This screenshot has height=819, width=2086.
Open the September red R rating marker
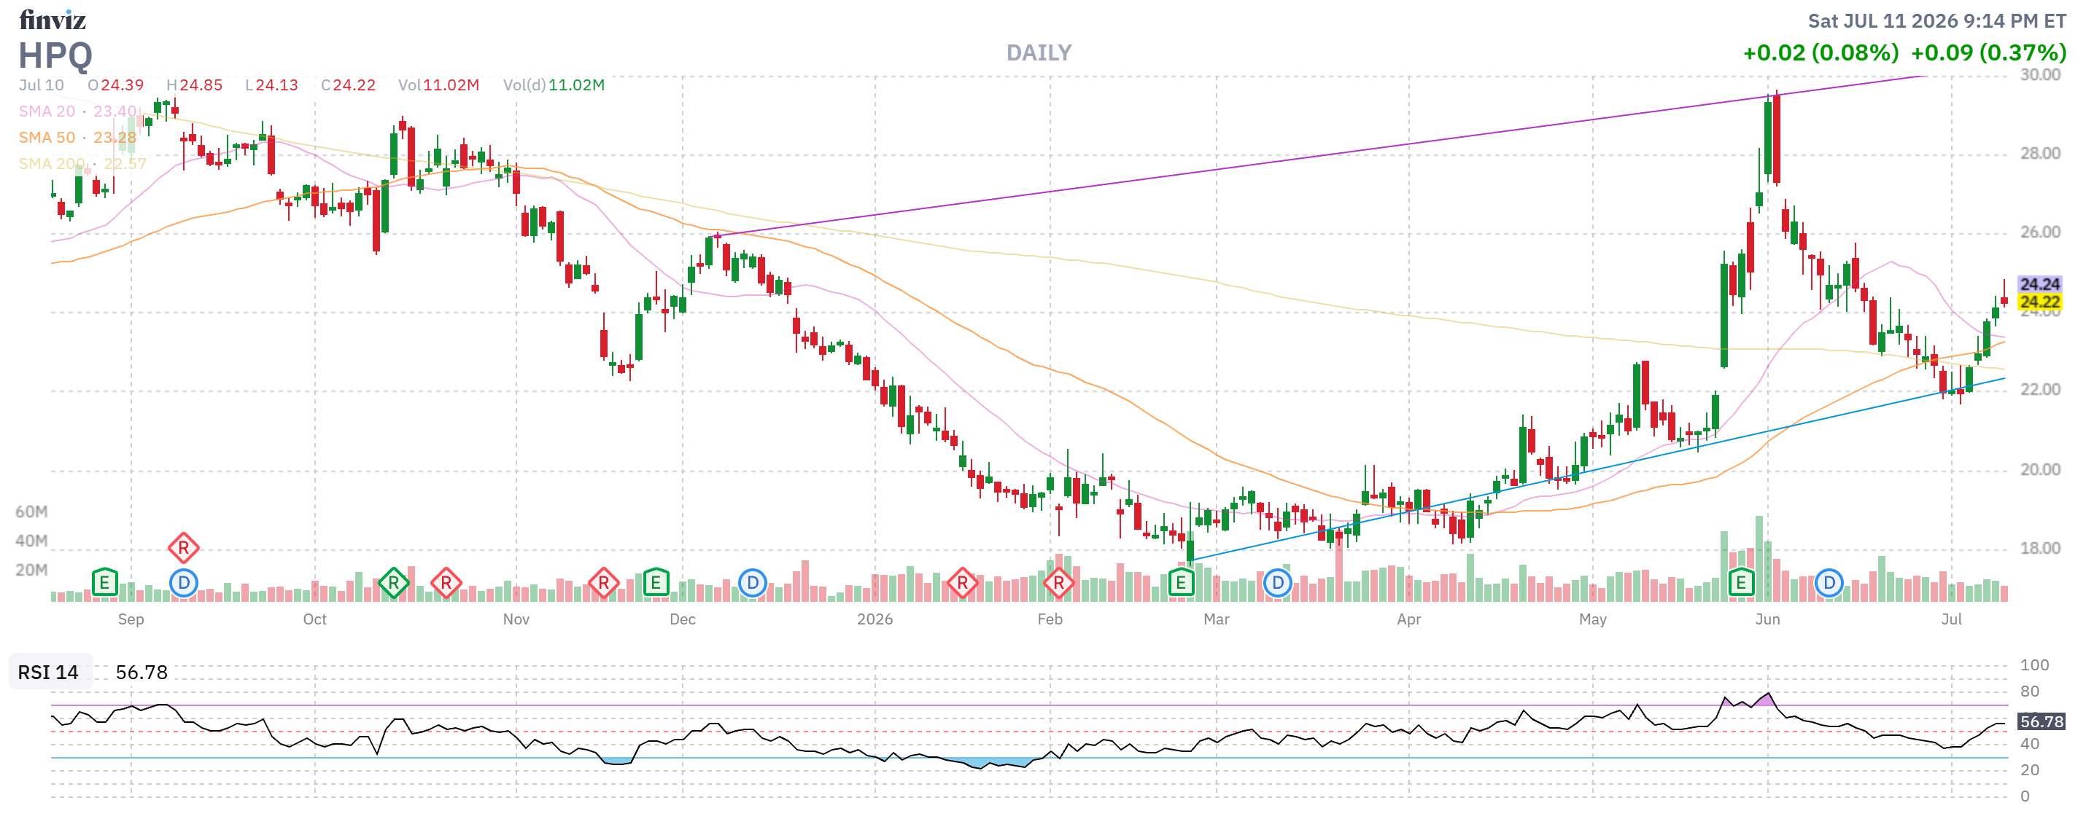(x=184, y=548)
